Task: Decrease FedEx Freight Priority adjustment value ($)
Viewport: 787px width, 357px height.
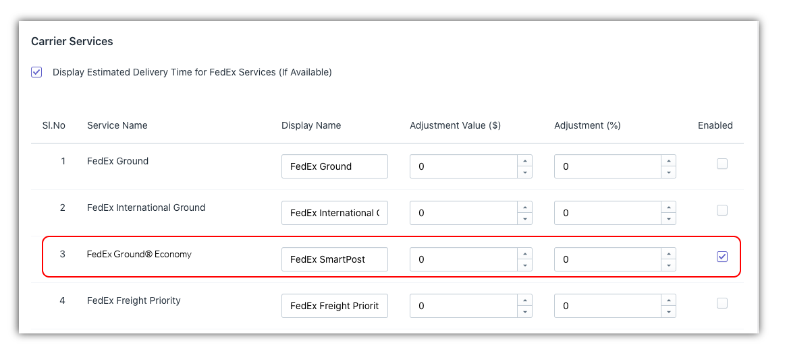Action: [x=524, y=312]
